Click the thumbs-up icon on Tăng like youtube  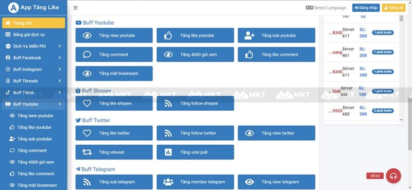coord(168,36)
